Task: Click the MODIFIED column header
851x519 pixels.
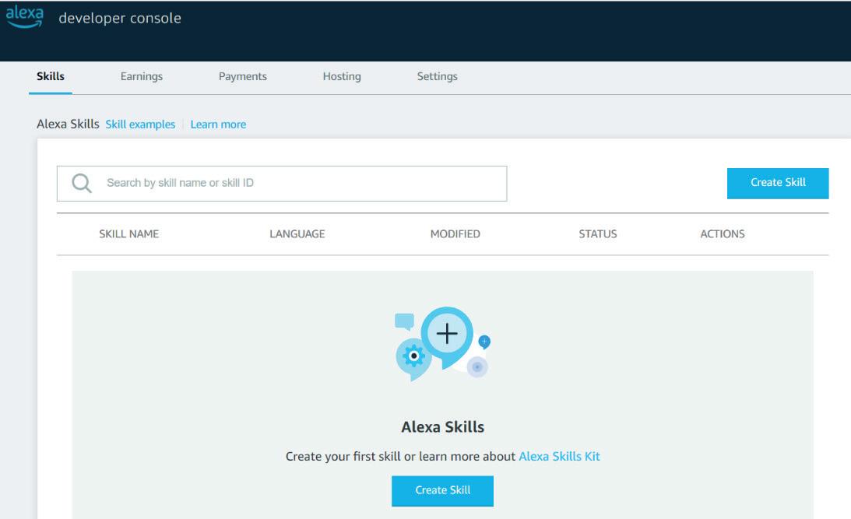Action: (455, 234)
